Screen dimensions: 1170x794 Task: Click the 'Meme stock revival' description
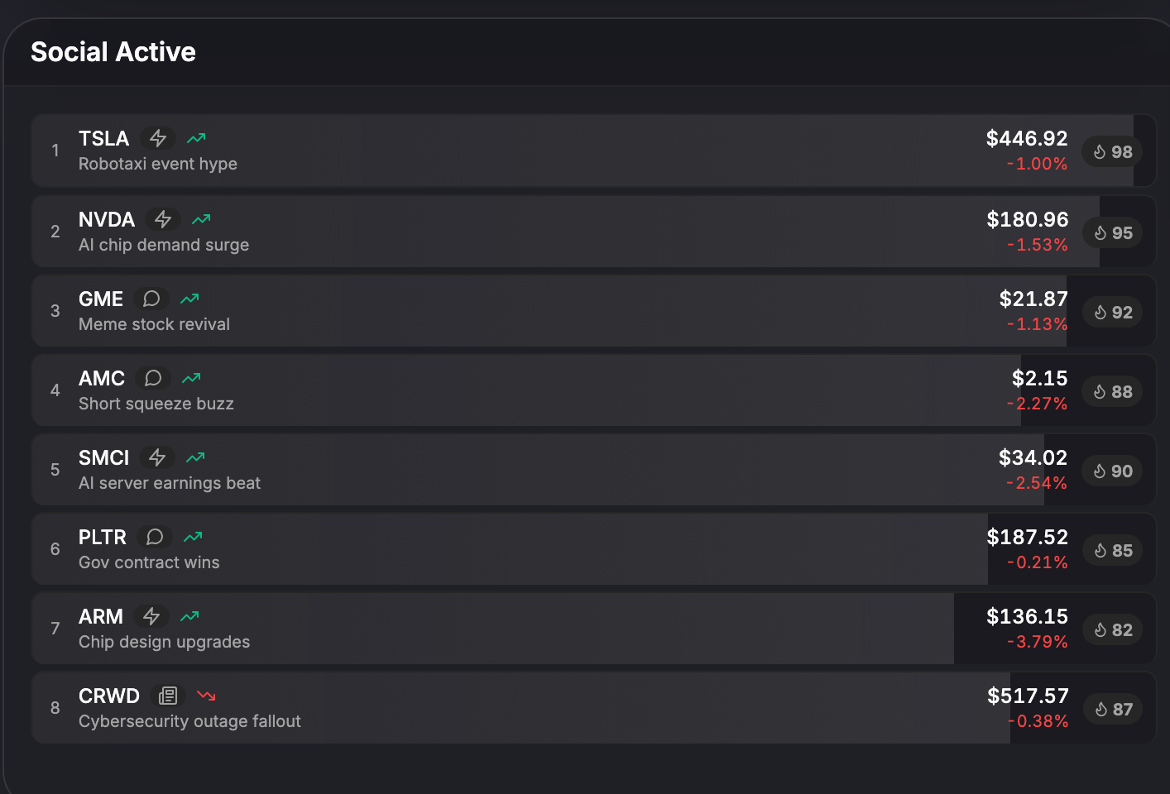(154, 324)
